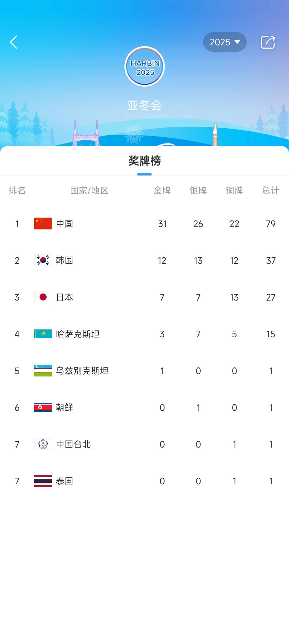
Task: Tap the Thailand flag icon
Action: click(43, 481)
